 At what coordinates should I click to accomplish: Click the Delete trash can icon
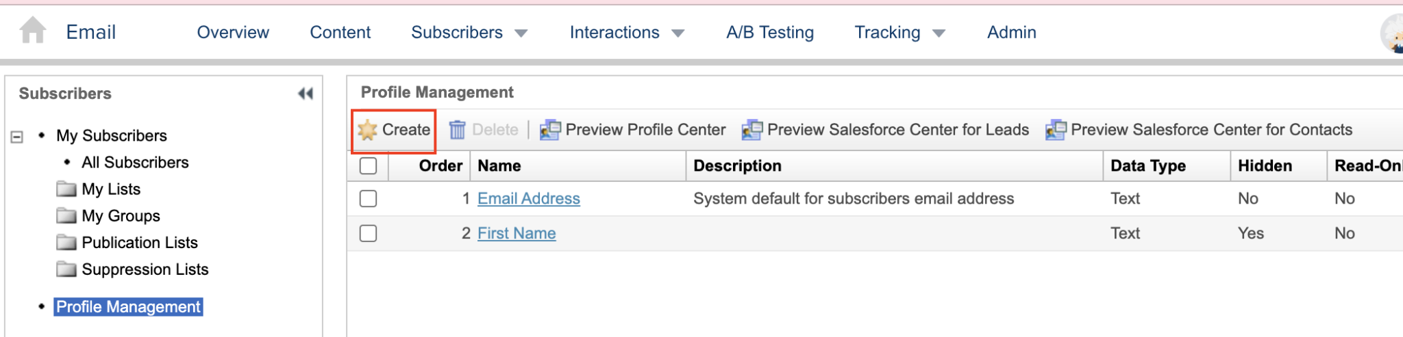(457, 130)
